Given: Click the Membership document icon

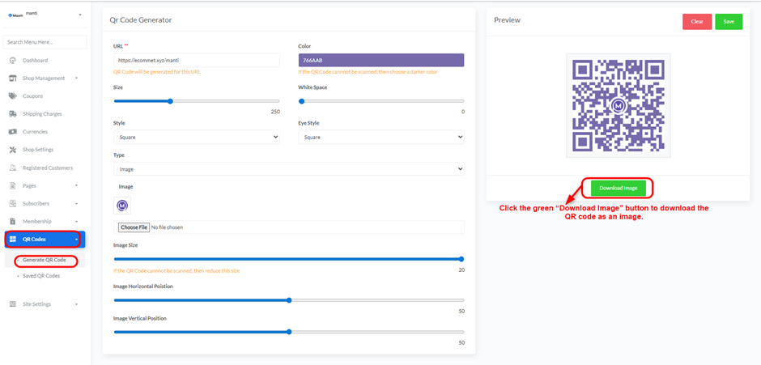Looking at the screenshot, I should pyautogui.click(x=13, y=221).
